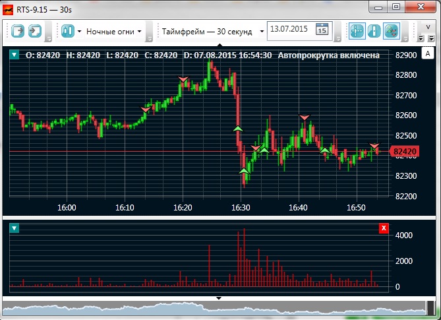Open the 'Ночные огни' color scheme dropdown

113,32
